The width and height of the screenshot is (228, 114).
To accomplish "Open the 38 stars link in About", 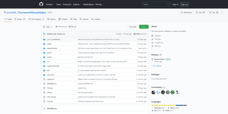I will pos(156,39).
